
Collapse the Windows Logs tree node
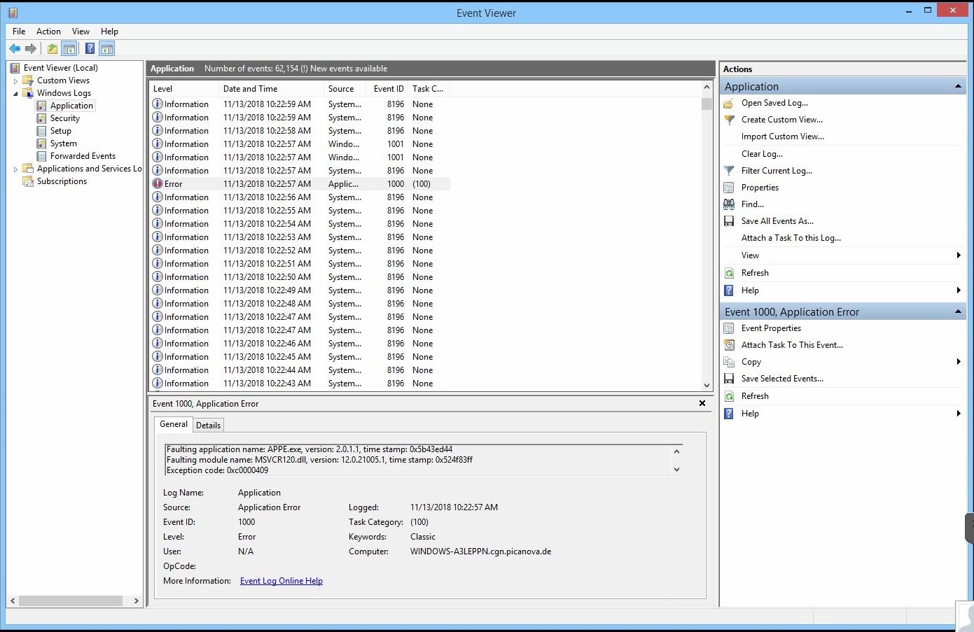coord(15,92)
